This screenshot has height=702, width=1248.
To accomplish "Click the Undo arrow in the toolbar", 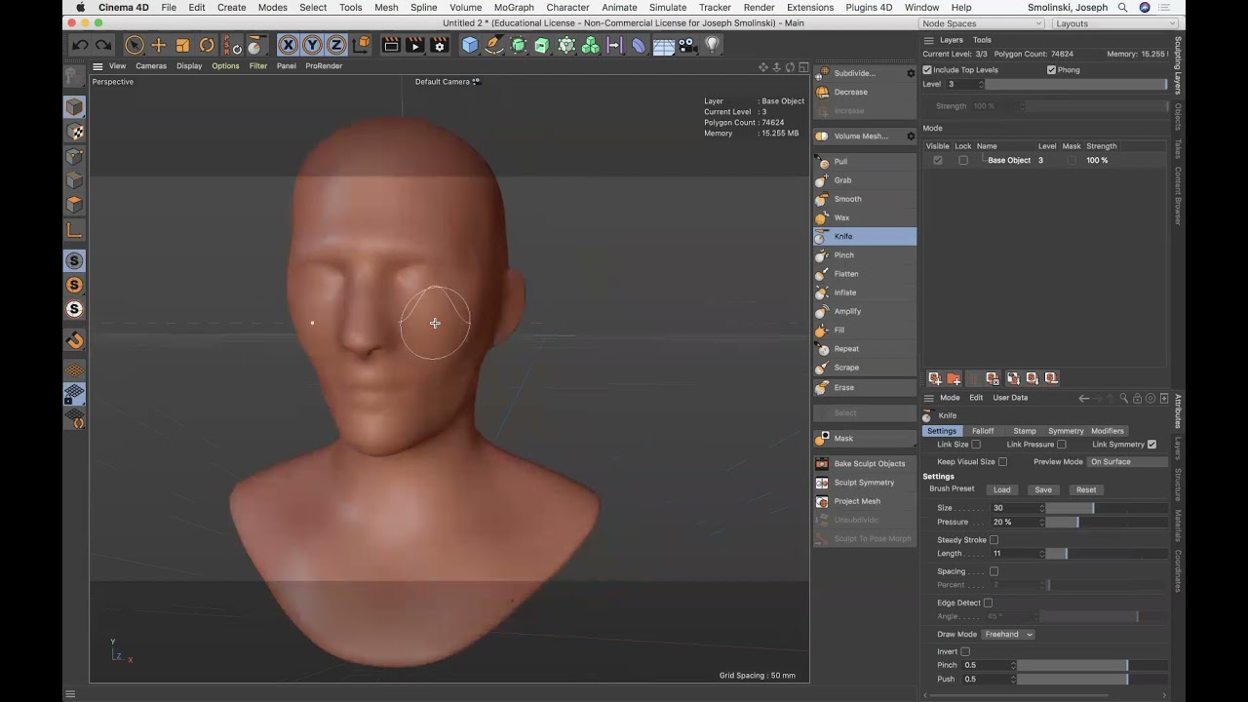I will 80,45.
